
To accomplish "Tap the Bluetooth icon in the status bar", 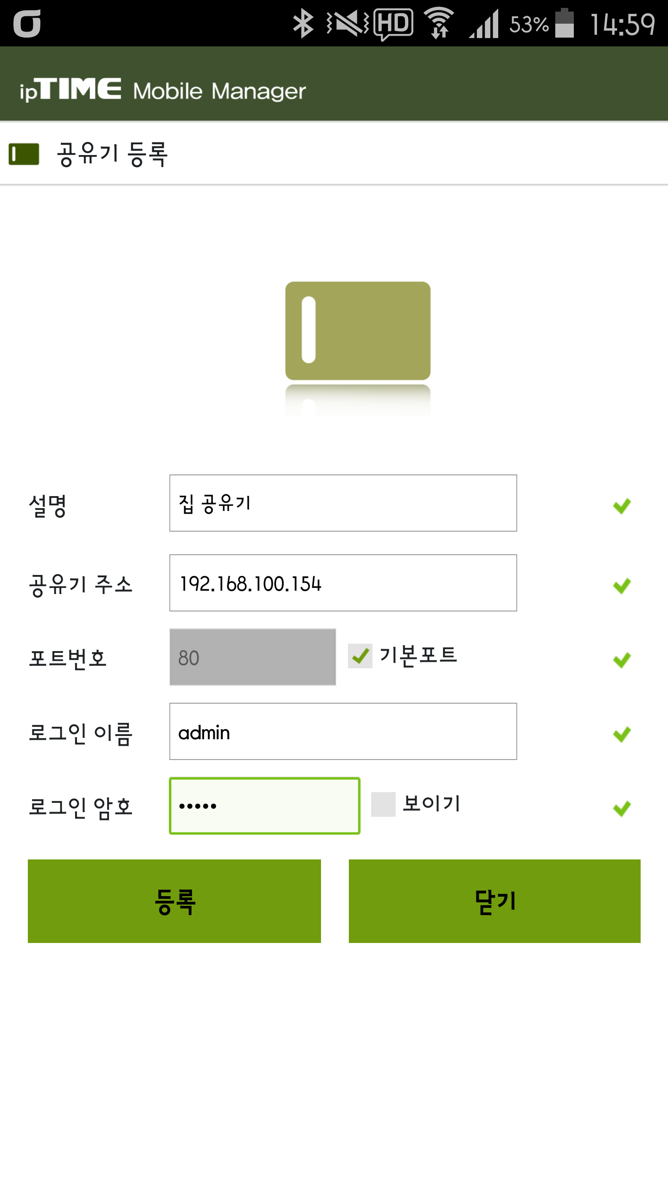I will point(303,23).
